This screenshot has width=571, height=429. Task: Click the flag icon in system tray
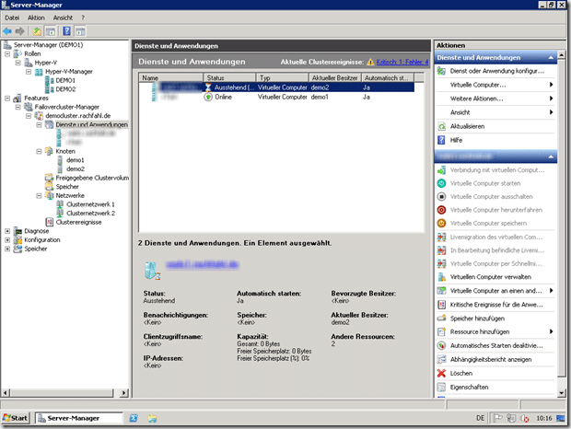click(x=498, y=418)
